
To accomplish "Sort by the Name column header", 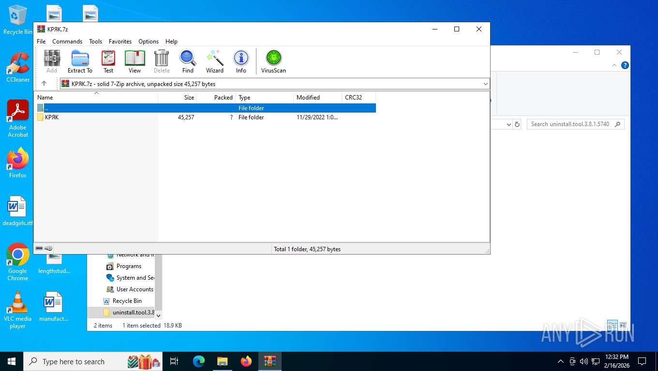I will (x=96, y=98).
